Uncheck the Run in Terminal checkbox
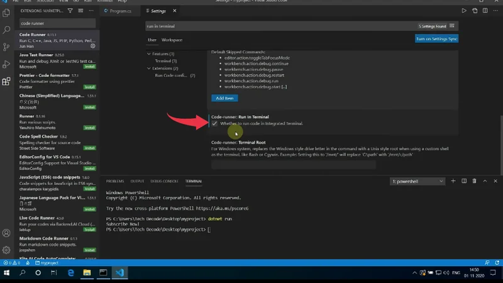Viewport: 503px width, 283px height. (x=214, y=124)
